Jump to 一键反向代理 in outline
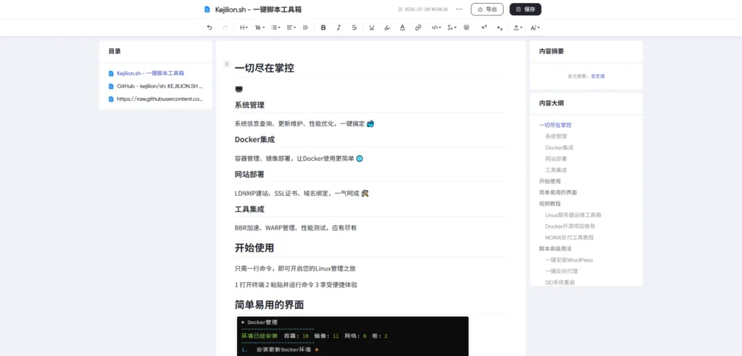The image size is (742, 356). pos(562,271)
